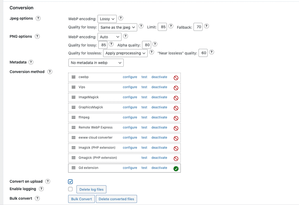
Task: Open PNG WebP encoding Auto dropdown
Action: [x=110, y=37]
